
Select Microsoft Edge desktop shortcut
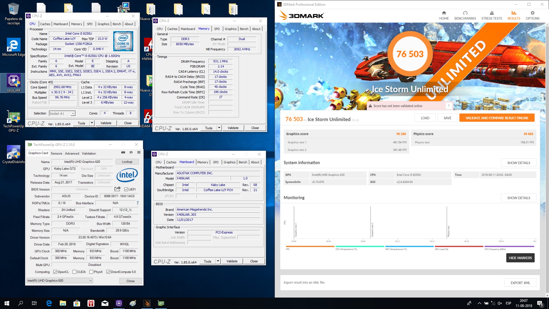[x=13, y=47]
